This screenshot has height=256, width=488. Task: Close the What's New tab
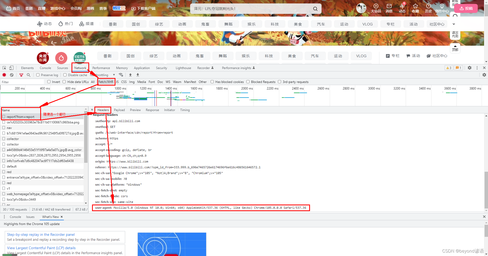click(62, 217)
